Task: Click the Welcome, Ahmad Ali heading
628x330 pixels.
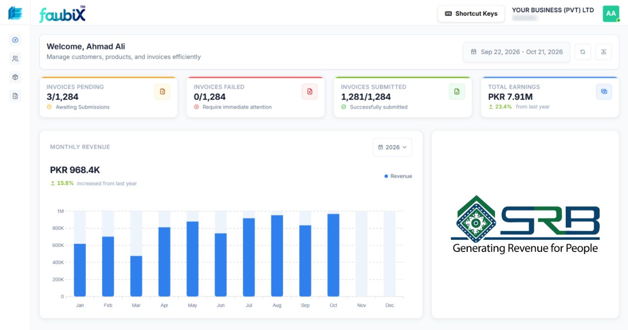Action: [x=86, y=47]
